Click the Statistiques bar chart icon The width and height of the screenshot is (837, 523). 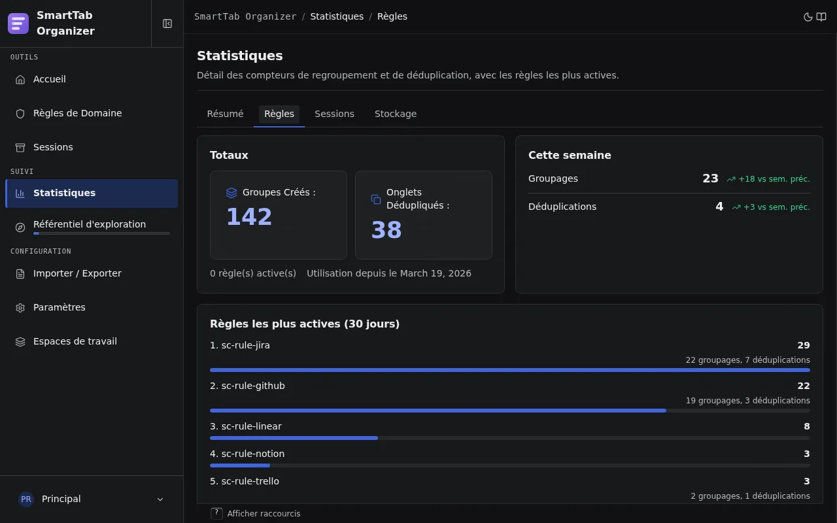[x=20, y=194]
